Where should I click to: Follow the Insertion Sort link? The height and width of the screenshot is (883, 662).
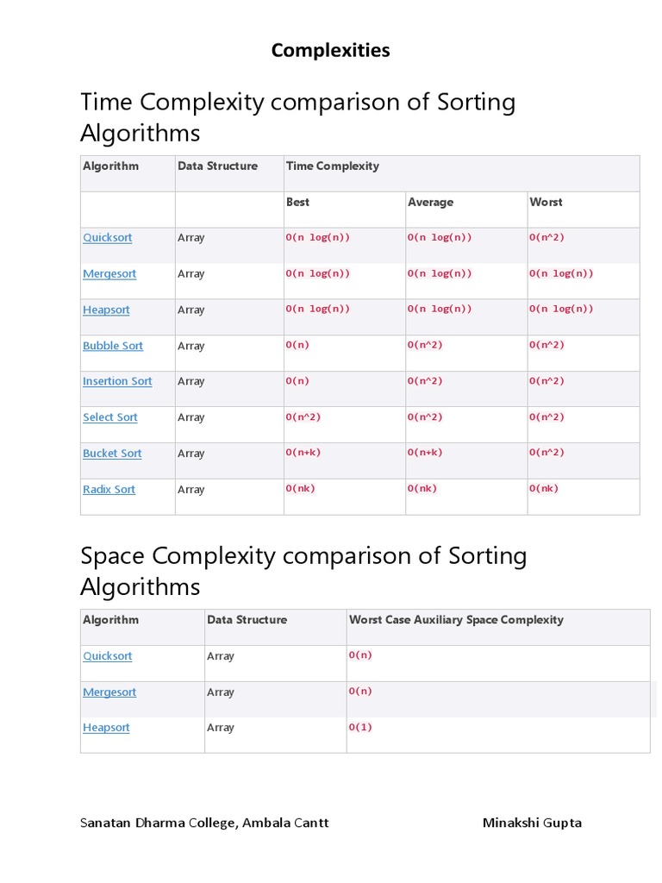pyautogui.click(x=117, y=381)
